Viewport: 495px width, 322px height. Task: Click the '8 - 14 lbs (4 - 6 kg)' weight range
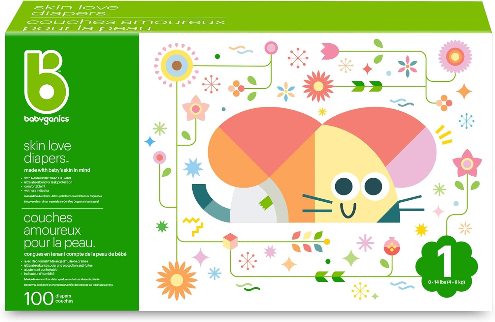pos(446,282)
